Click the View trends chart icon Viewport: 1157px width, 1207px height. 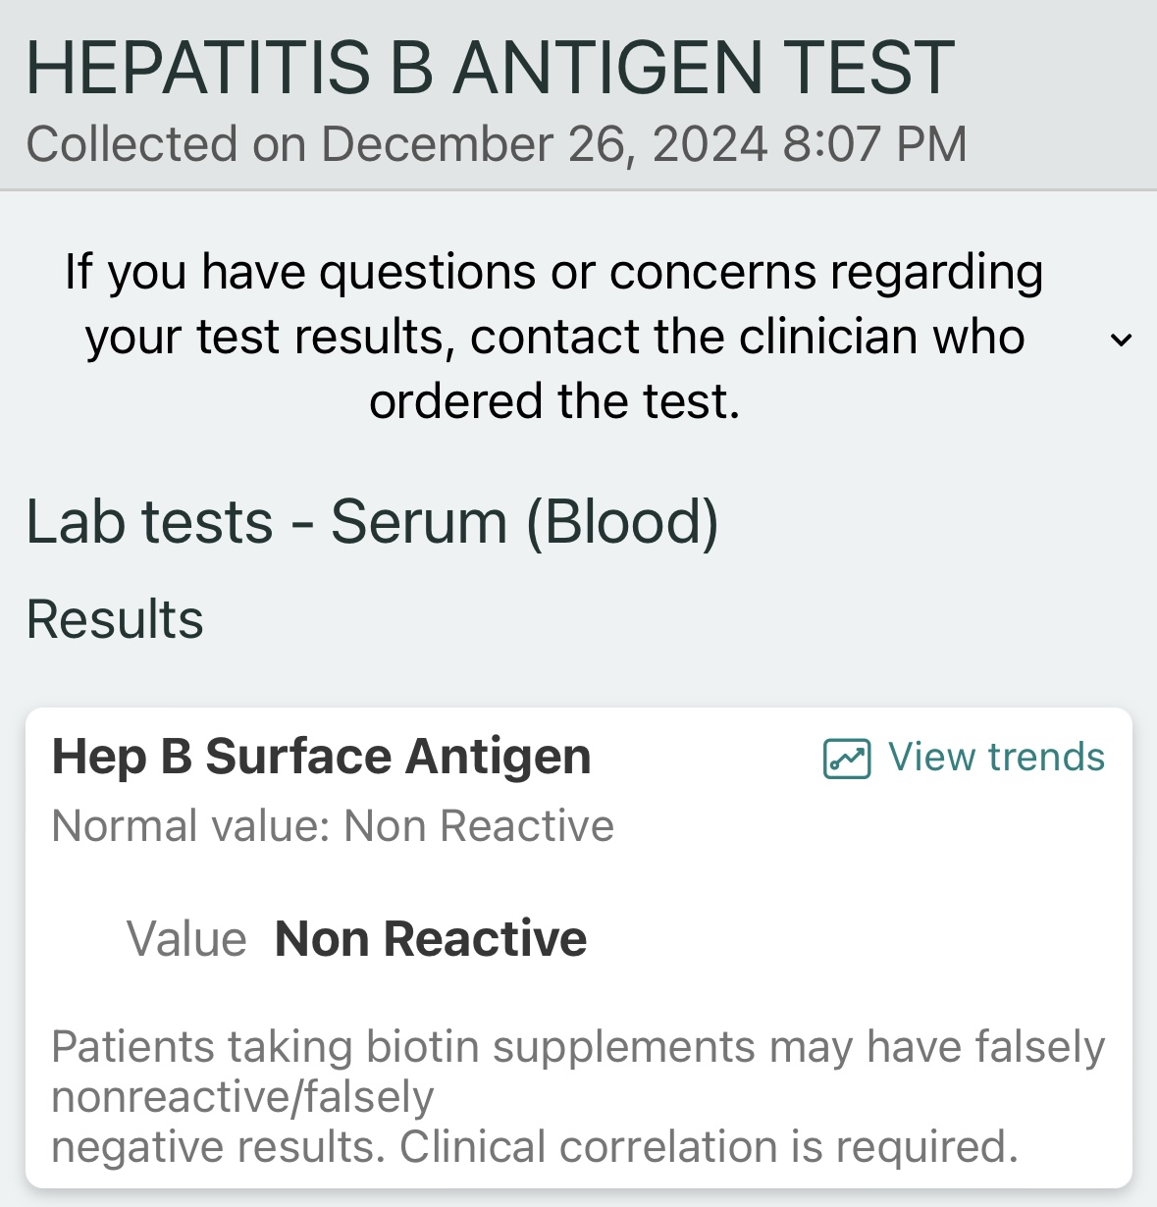(x=846, y=759)
